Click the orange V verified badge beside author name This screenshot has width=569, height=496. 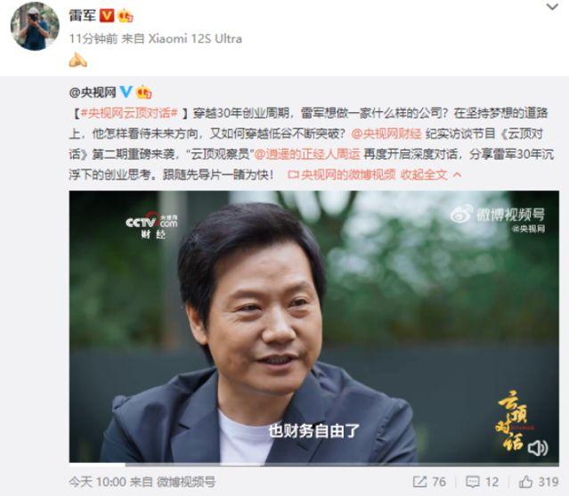107,16
